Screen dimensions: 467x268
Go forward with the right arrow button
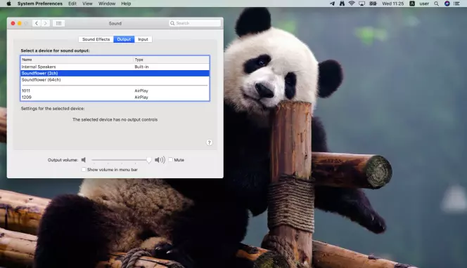click(45, 23)
